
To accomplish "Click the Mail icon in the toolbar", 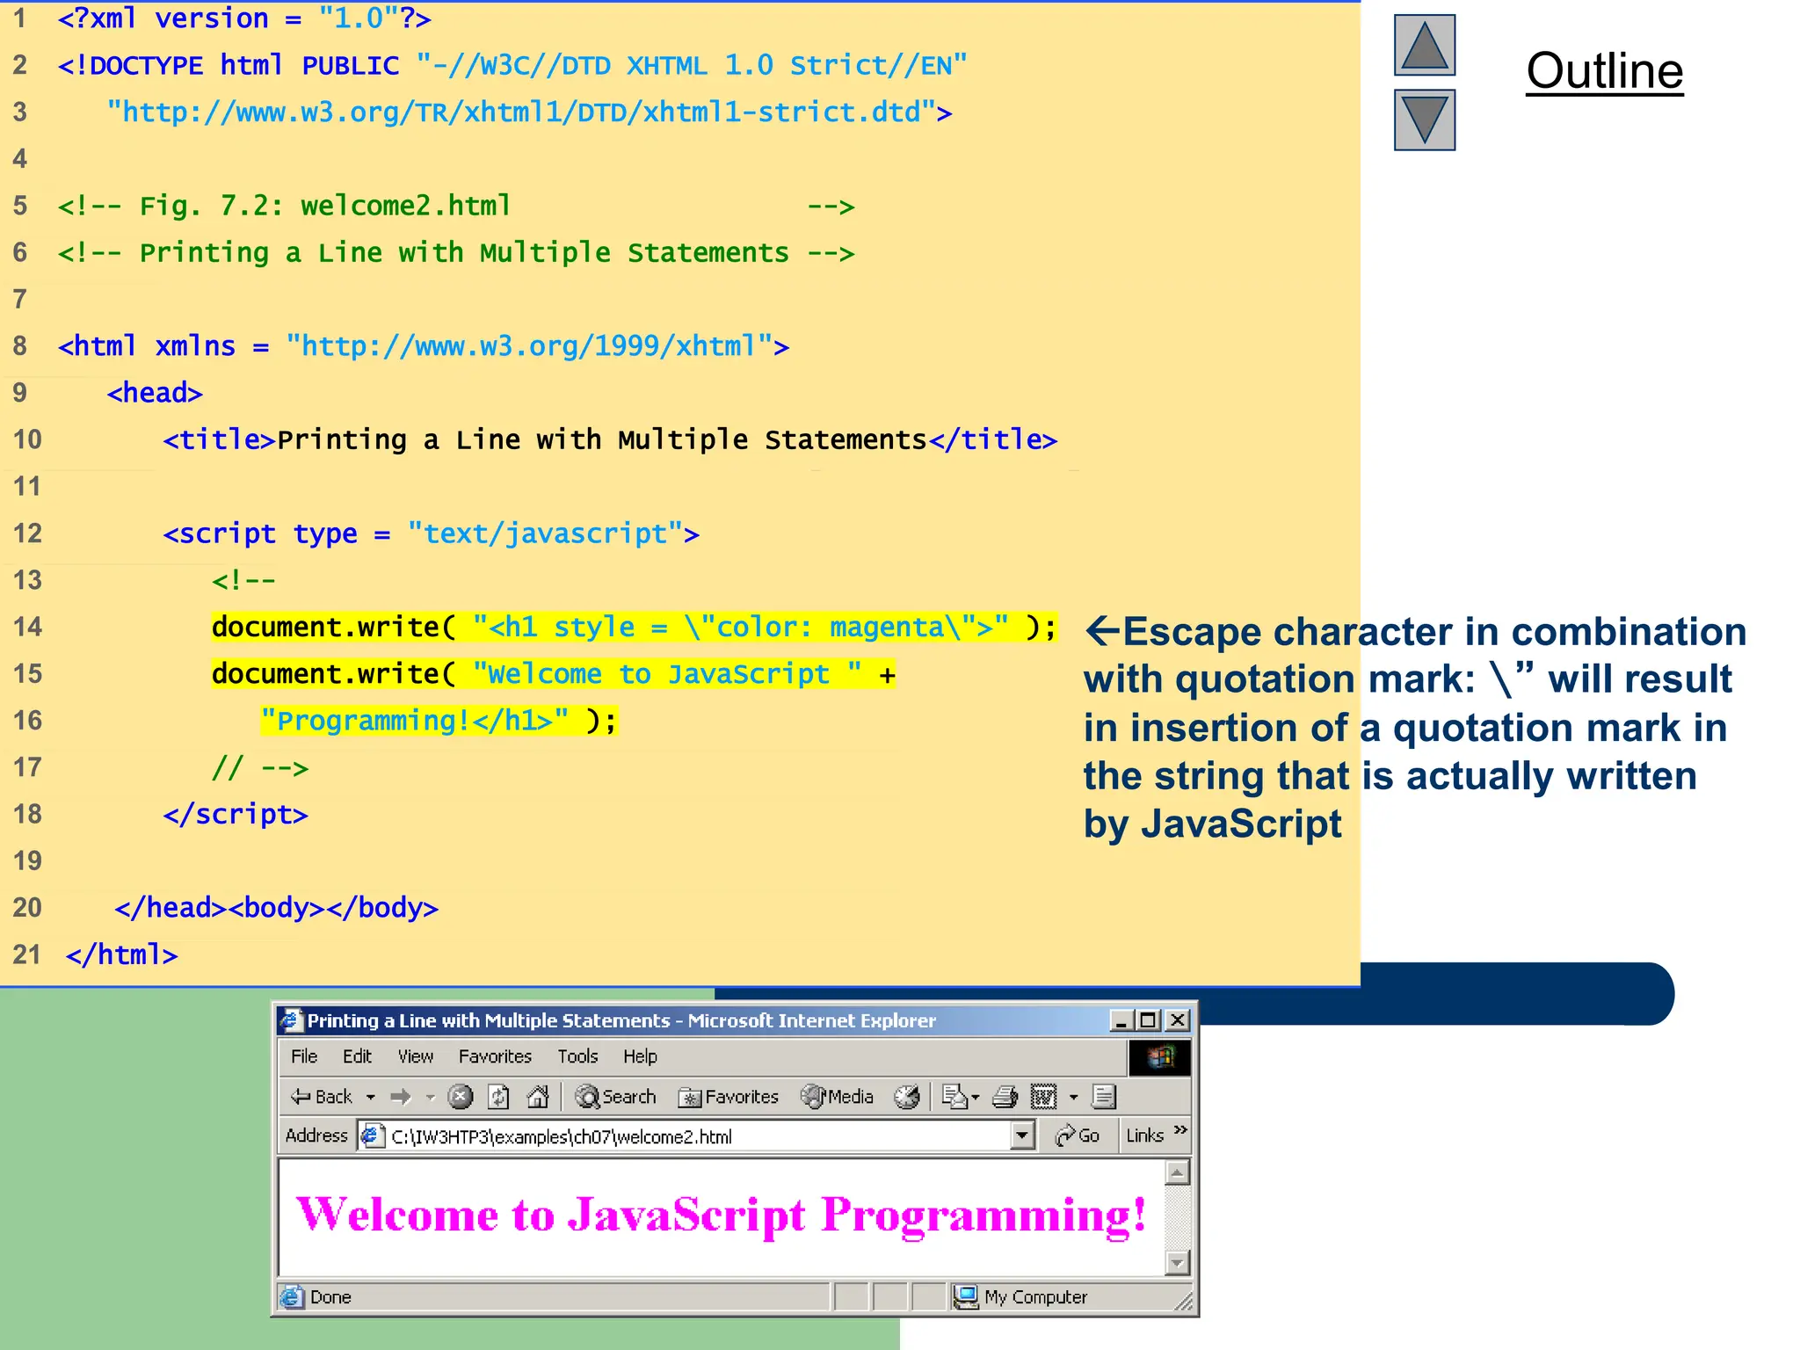I will point(954,1097).
